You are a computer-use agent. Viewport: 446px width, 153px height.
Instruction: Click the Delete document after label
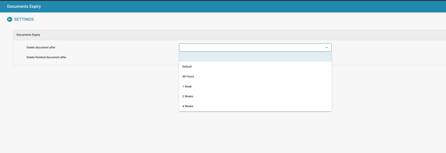pos(41,48)
